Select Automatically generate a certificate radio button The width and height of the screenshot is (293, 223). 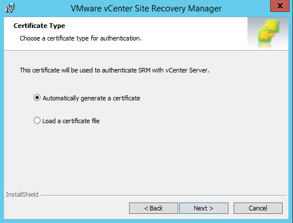click(37, 98)
